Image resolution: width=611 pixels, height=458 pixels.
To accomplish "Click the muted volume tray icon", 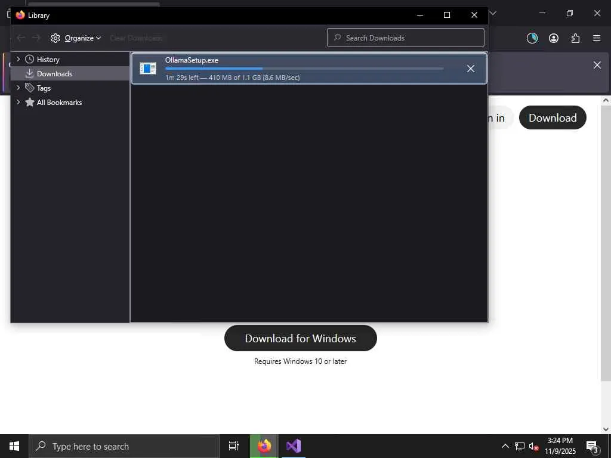I will pos(534,446).
